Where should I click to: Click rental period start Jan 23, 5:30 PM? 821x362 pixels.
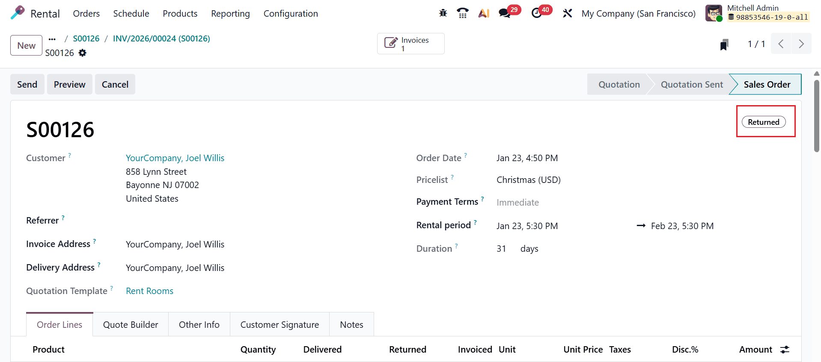pyautogui.click(x=527, y=226)
